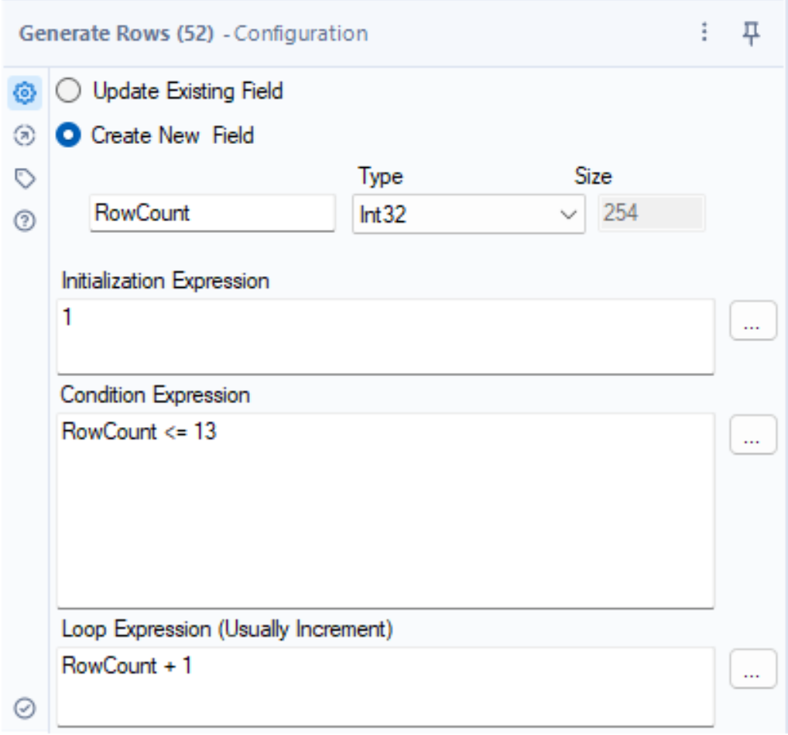This screenshot has height=735, width=788.
Task: Click the Size field showing 254
Action: tap(652, 213)
